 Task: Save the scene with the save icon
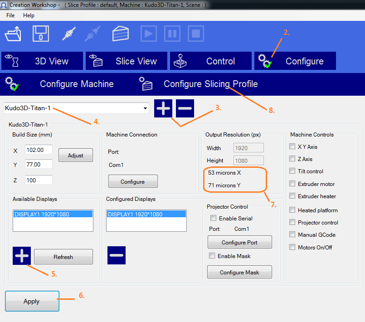pyautogui.click(x=40, y=34)
